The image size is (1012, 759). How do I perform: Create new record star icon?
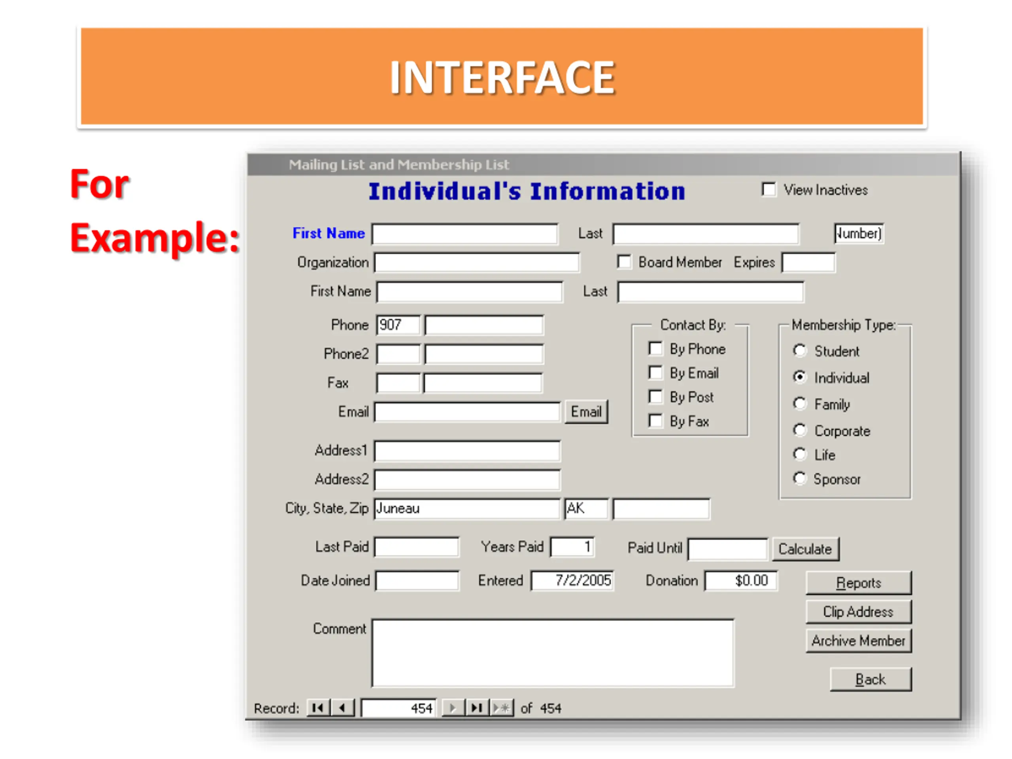pos(502,708)
